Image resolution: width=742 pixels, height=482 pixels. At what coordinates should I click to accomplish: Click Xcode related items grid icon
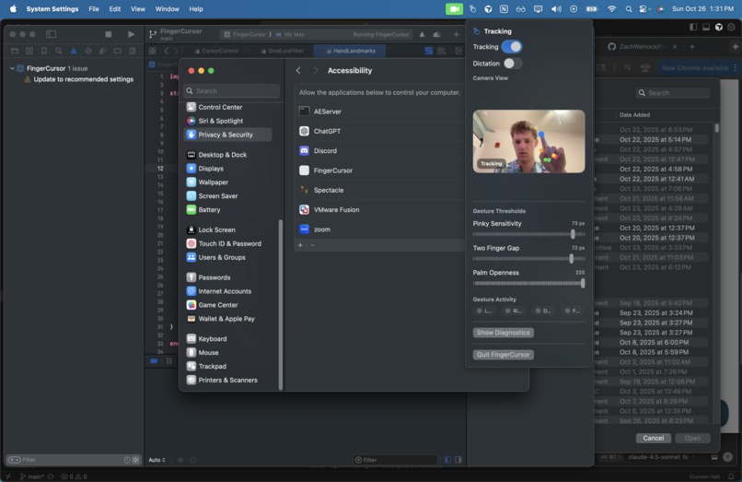tap(153, 51)
